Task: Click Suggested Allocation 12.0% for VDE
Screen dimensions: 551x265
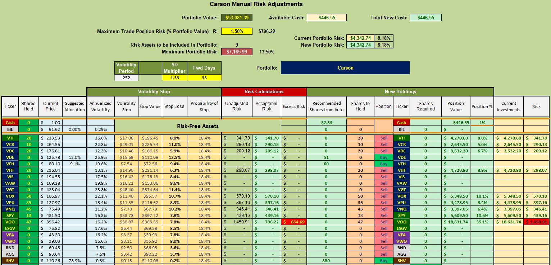Action: point(75,157)
